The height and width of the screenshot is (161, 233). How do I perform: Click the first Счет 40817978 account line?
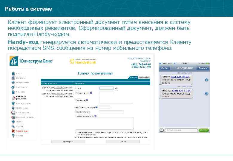[x=57, y=88]
